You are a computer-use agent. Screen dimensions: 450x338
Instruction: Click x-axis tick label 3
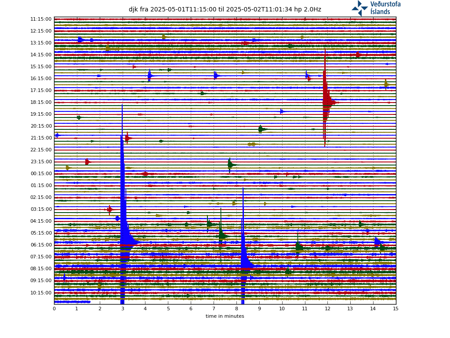[123, 309]
